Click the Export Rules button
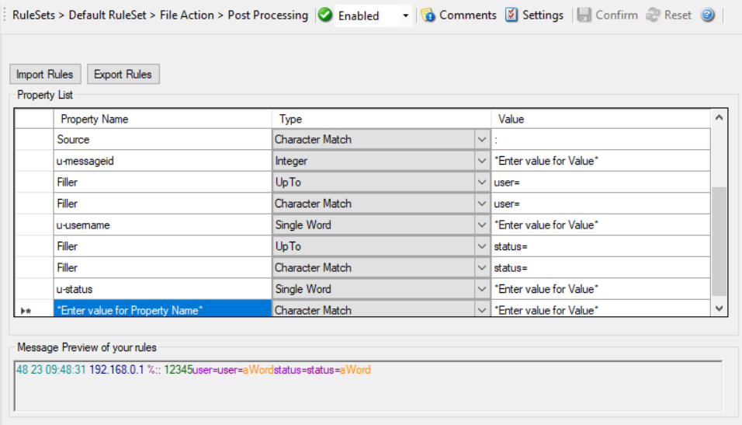Image resolution: width=742 pixels, height=425 pixels. 123,75
